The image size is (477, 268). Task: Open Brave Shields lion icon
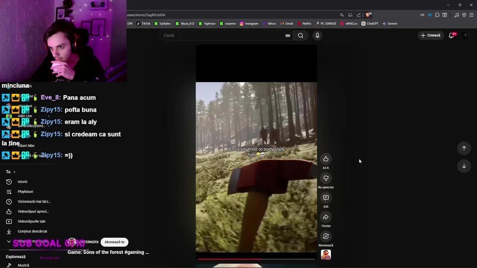(x=368, y=15)
